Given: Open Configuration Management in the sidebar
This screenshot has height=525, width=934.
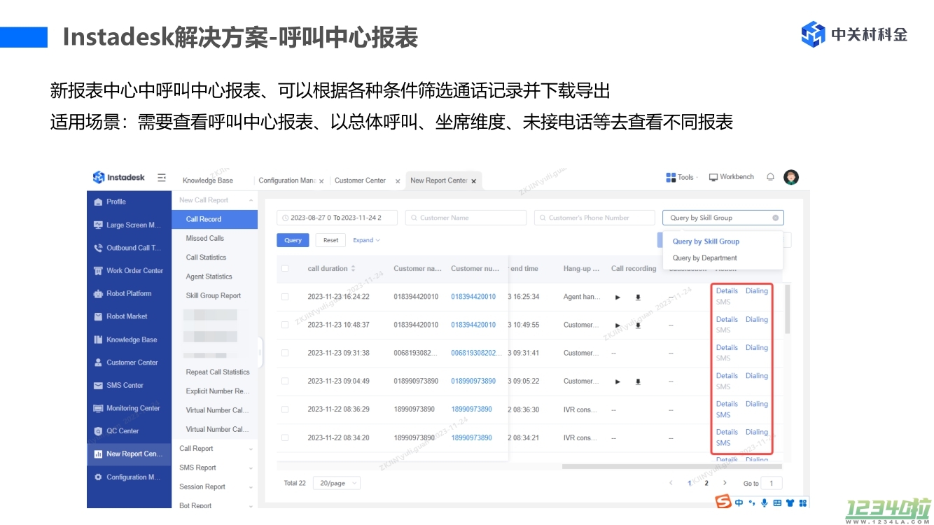Looking at the screenshot, I should (x=127, y=477).
